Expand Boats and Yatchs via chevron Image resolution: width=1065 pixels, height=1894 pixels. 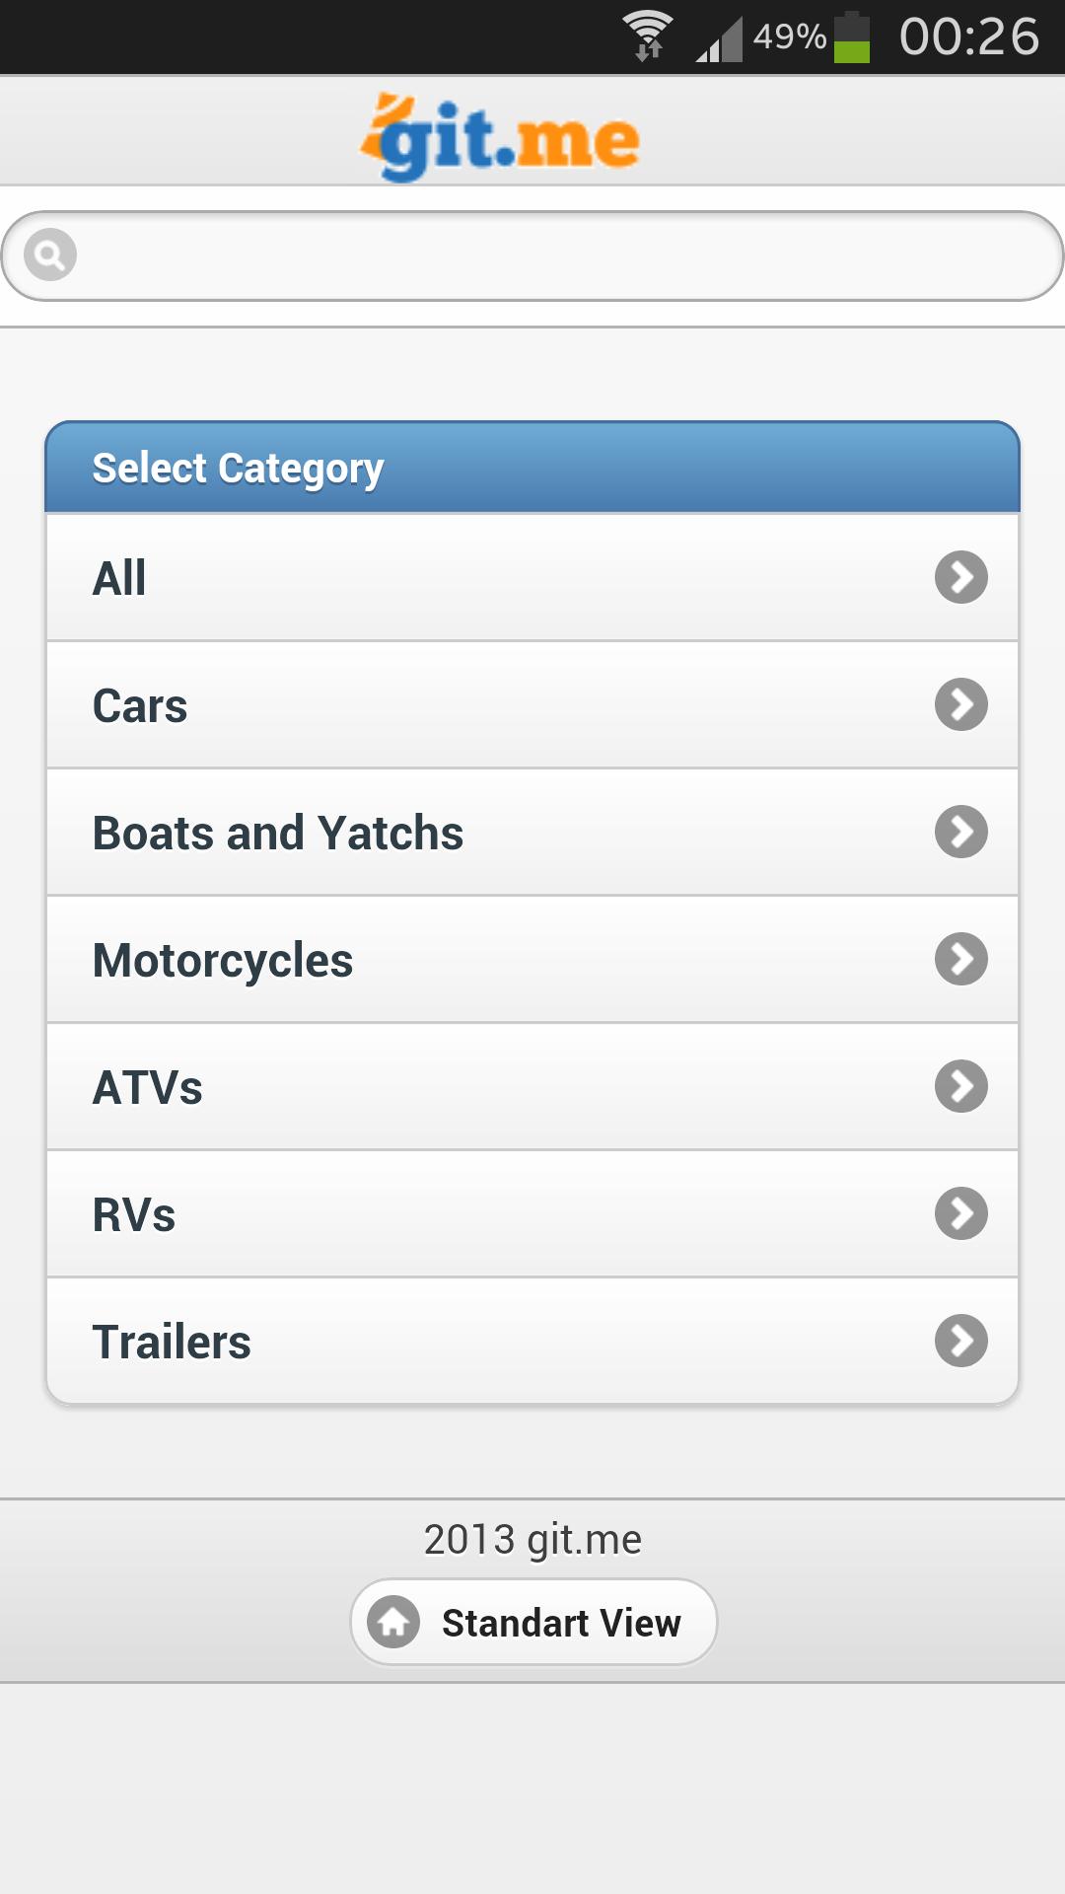coord(961,832)
